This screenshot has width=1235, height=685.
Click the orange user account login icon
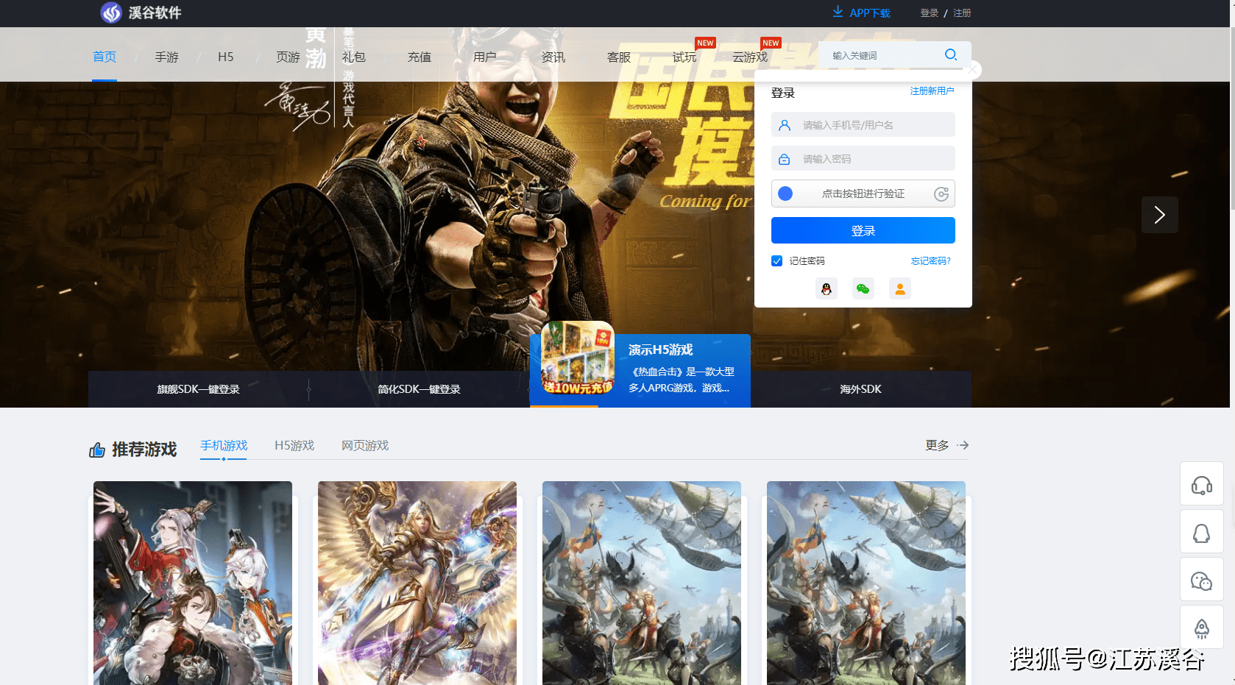pyautogui.click(x=899, y=289)
